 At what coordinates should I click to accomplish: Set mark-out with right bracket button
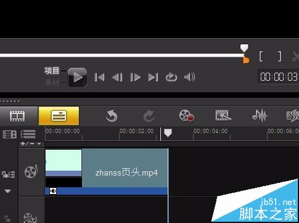point(279,57)
